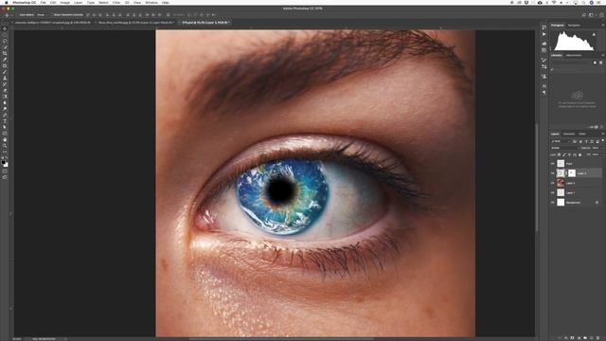
Task: Hide the Background layer
Action: tap(553, 202)
